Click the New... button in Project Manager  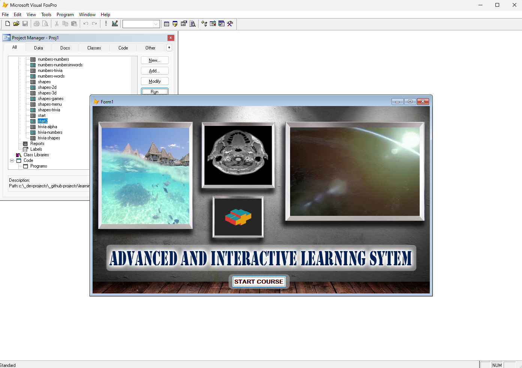click(154, 60)
